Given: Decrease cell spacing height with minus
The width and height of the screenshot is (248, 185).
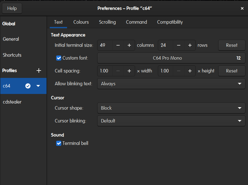Looking at the screenshot, I should point(179,71).
